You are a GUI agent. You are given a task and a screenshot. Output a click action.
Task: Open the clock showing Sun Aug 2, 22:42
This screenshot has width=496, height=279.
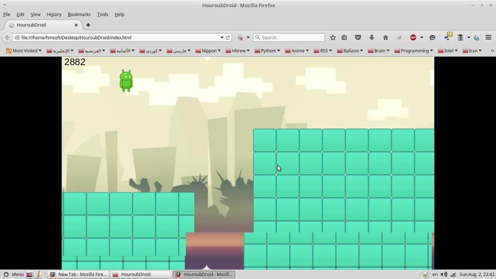pos(477,274)
